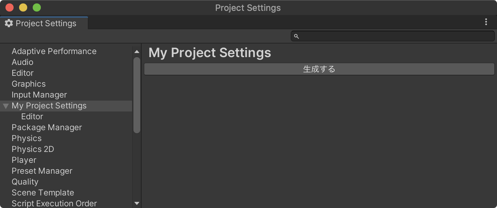This screenshot has height=208, width=497.
Task: Click the magnifier icon in search box
Action: coord(296,36)
